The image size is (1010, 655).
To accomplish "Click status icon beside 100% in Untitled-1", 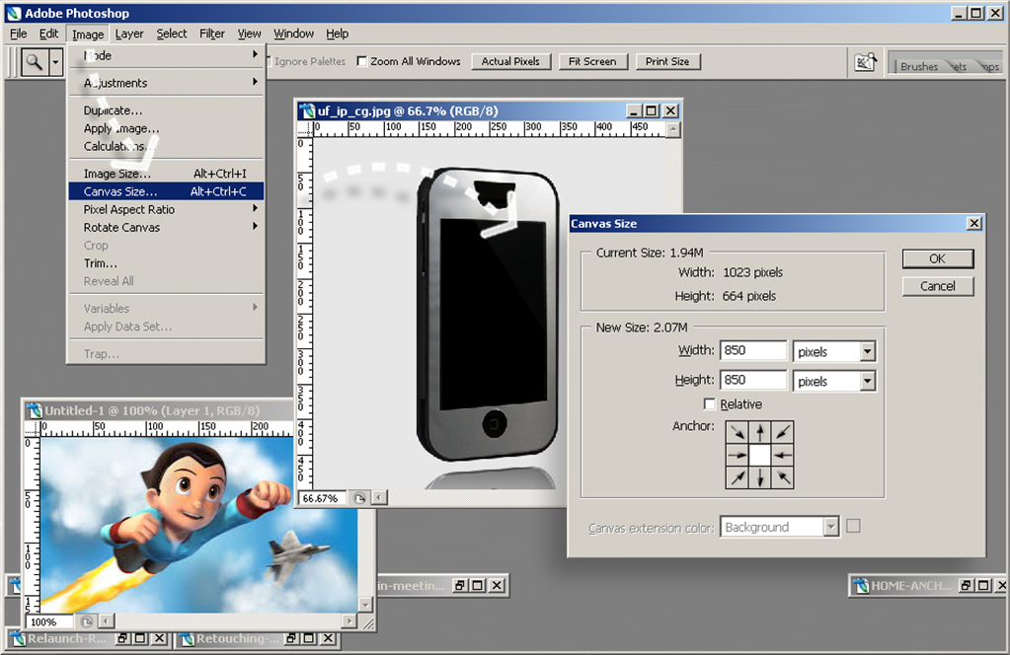I will pyautogui.click(x=86, y=621).
